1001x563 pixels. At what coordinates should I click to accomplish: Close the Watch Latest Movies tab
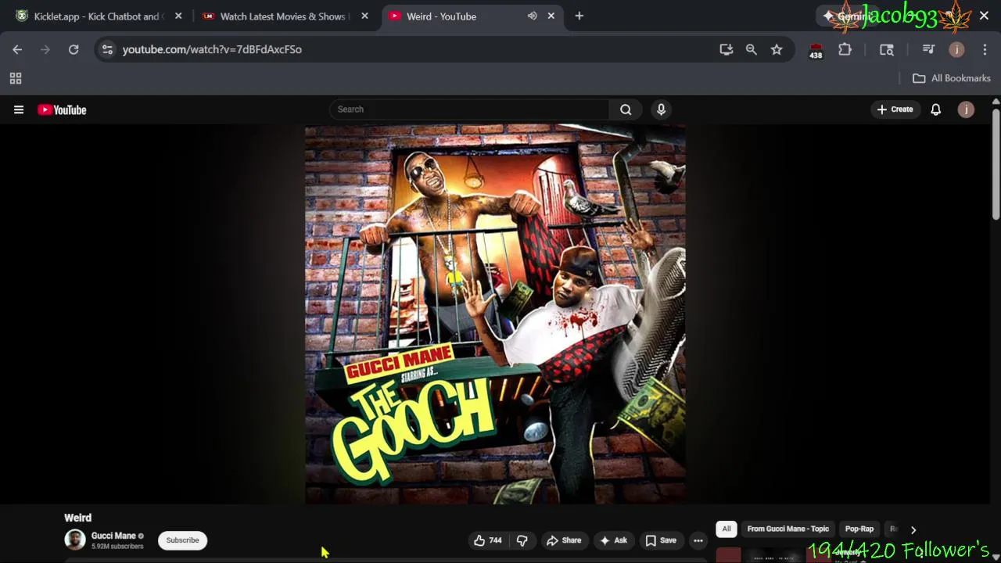point(364,16)
